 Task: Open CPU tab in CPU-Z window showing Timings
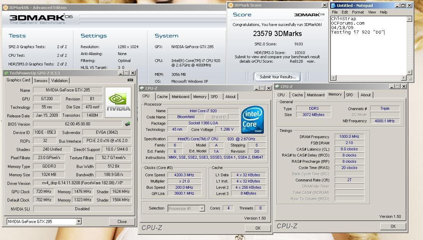[x=281, y=95]
